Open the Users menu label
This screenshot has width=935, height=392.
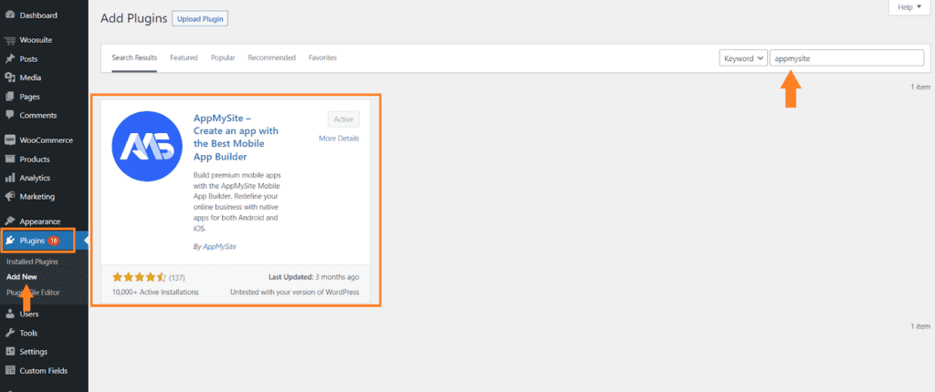[x=29, y=314]
